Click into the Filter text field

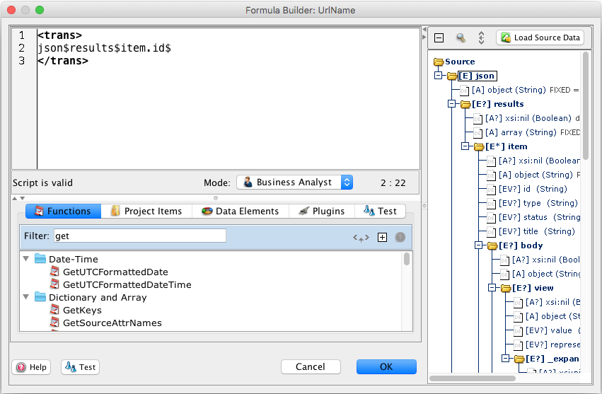140,236
